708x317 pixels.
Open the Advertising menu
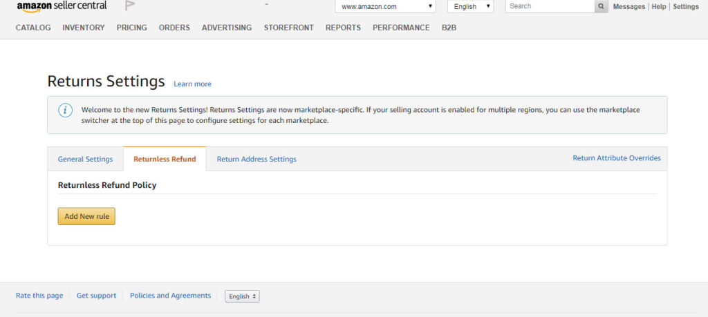[x=227, y=28]
